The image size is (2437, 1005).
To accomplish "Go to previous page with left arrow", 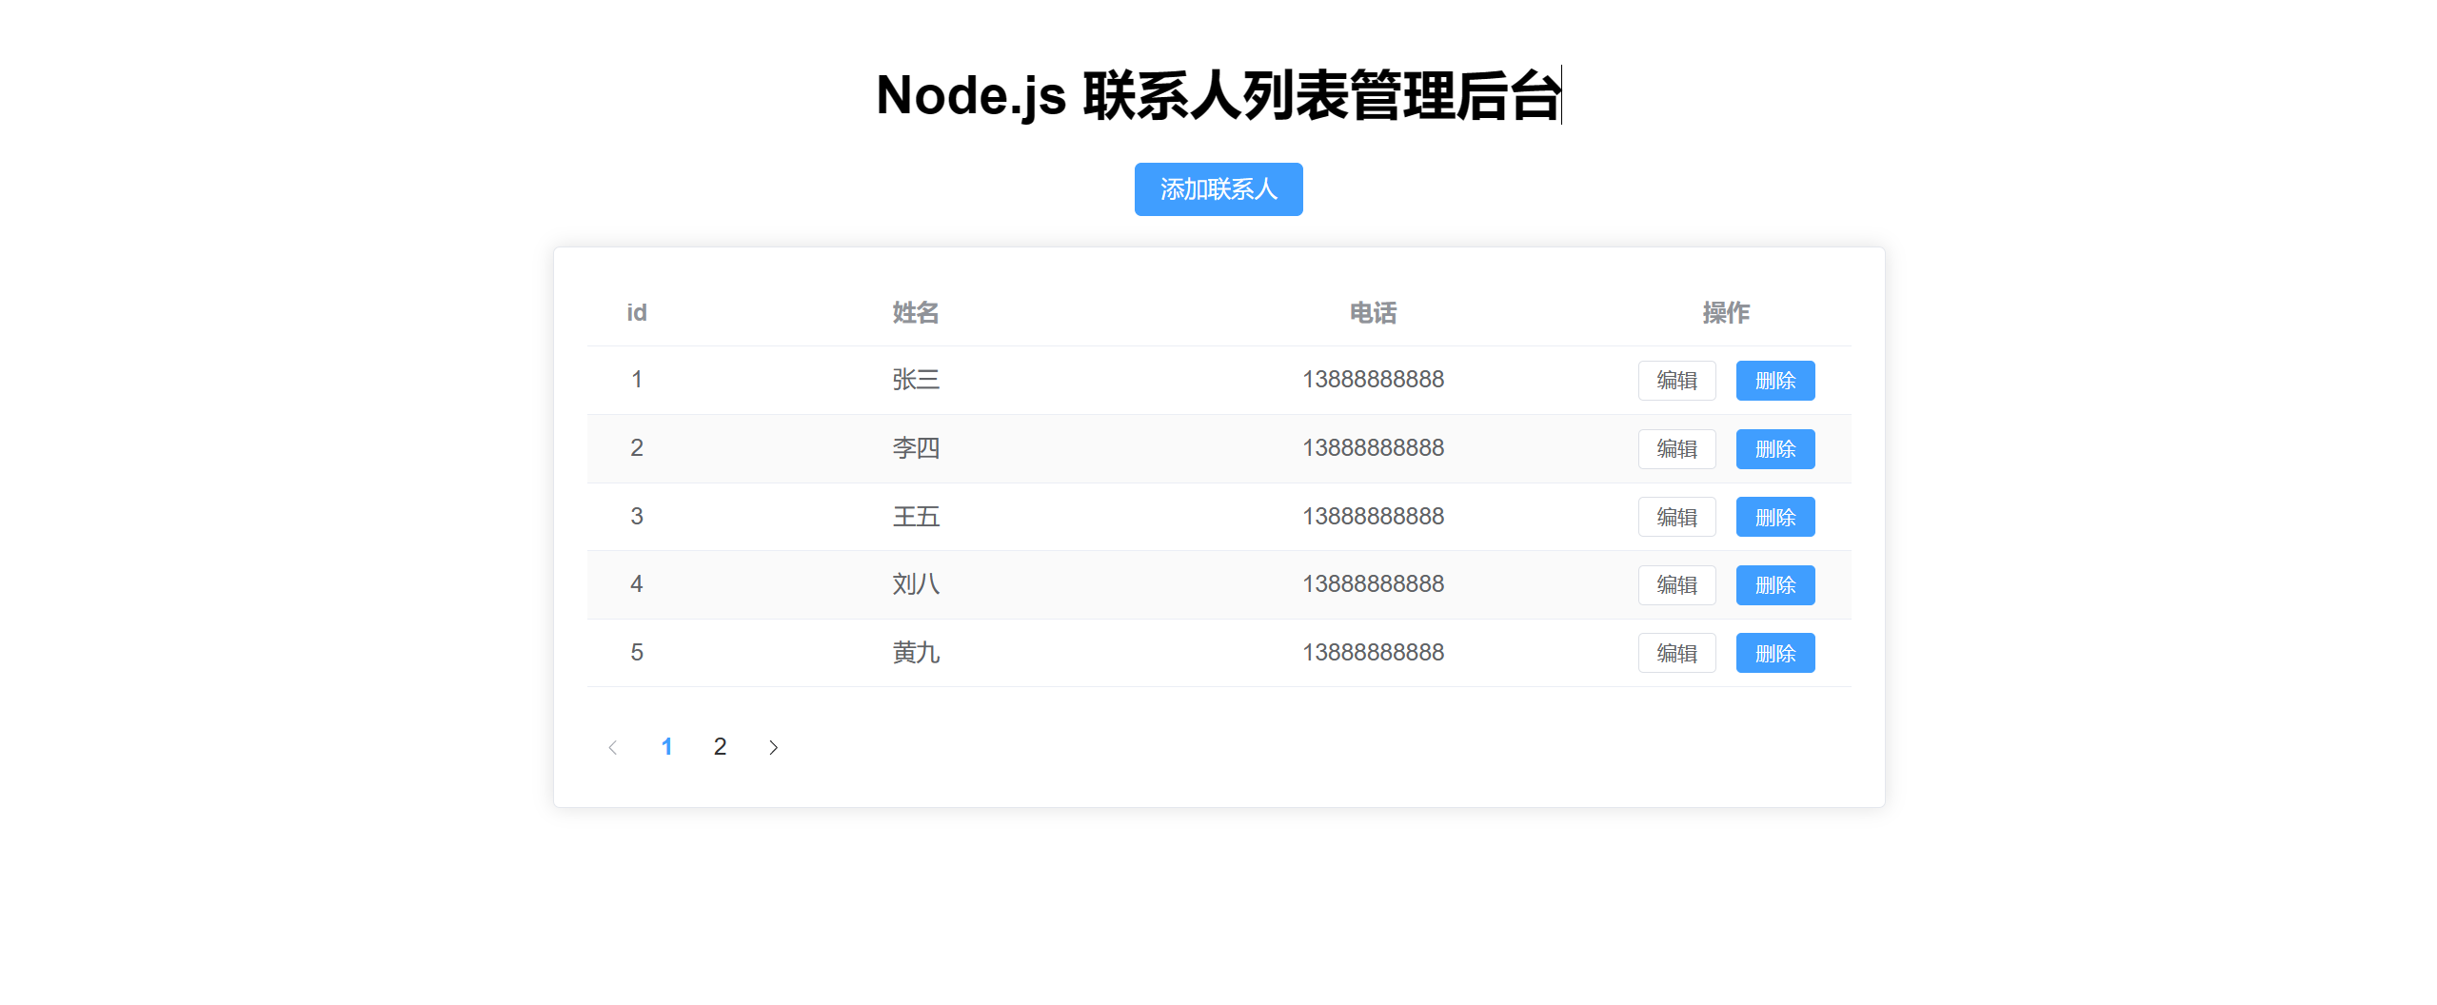I will coord(613,747).
